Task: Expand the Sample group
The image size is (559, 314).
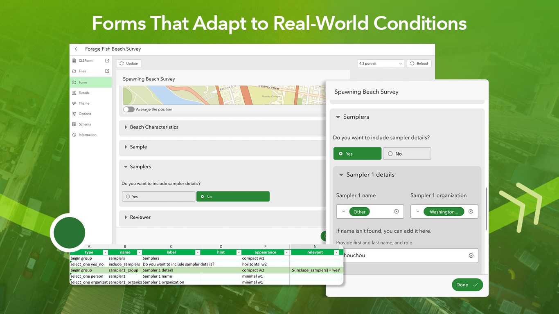Action: (x=126, y=147)
